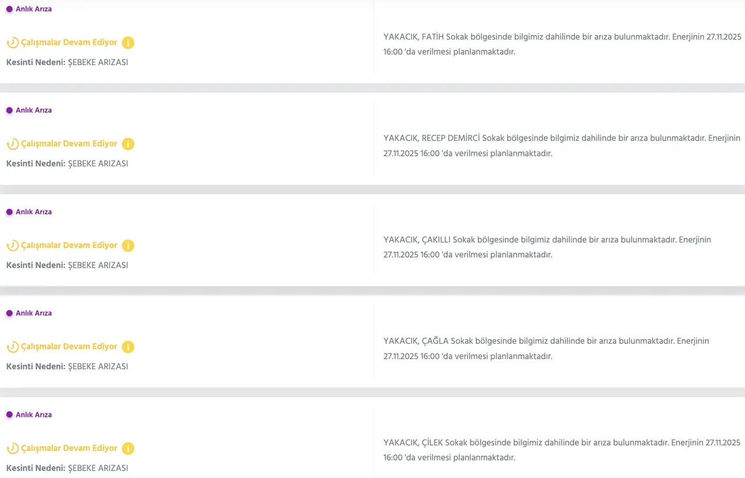Click the Anlık Arıza label on ÇAKILLI card

(x=34, y=212)
